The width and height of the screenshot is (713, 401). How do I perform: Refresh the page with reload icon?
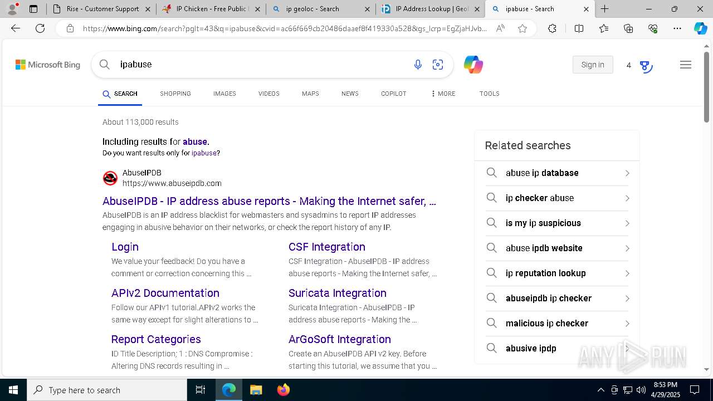pos(40,28)
